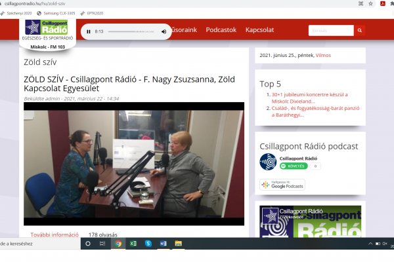This screenshot has width=394, height=262.
Task: Open the Csillagpont Rádió Facebook page banner
Action: pyautogui.click(x=311, y=221)
